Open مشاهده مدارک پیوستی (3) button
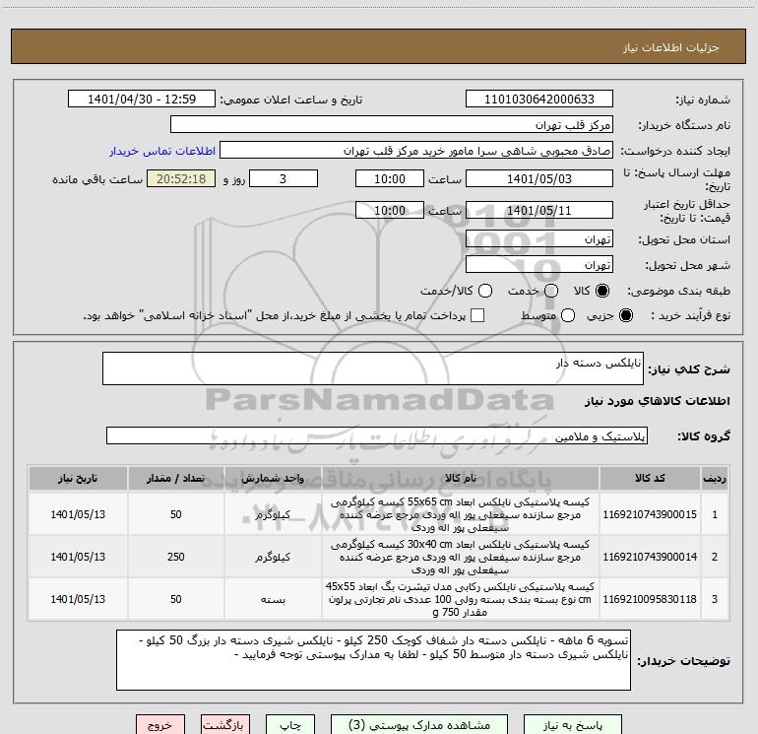 click(x=419, y=725)
